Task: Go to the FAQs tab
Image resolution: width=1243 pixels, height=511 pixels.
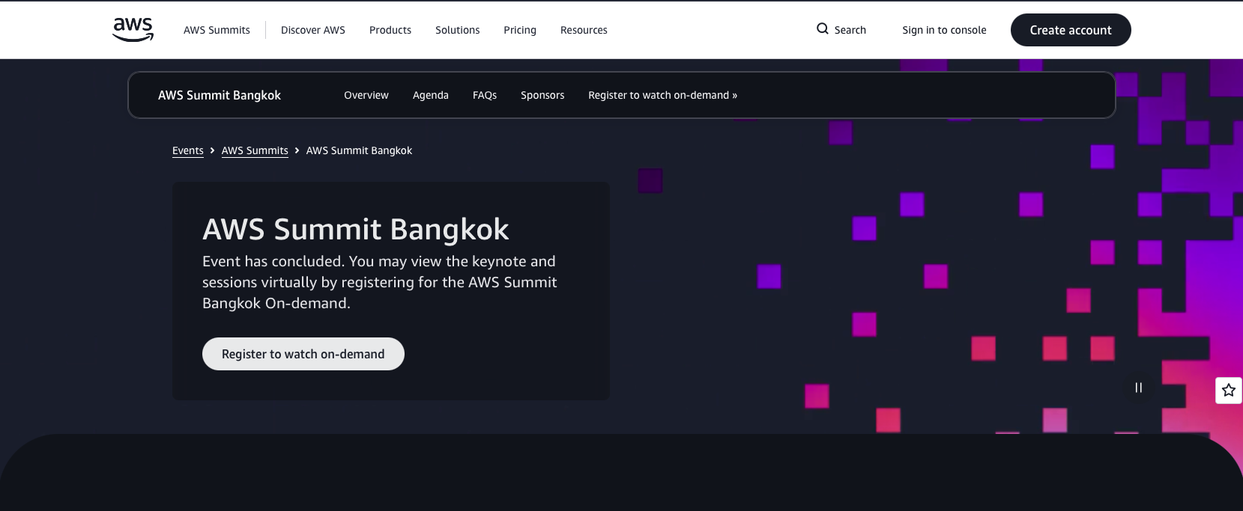Action: (485, 95)
